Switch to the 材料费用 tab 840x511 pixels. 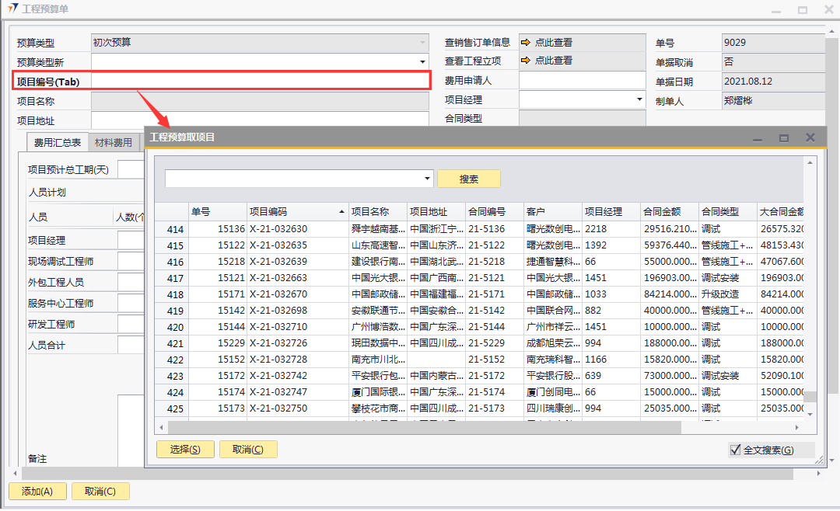114,143
